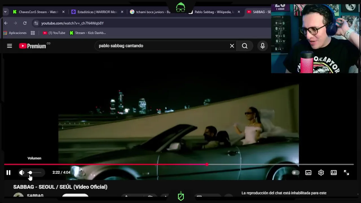
Task: Close the Pablo Sabbag Wikipedia tab
Action: 239,12
